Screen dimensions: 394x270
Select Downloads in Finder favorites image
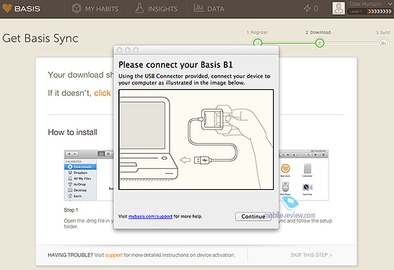click(x=80, y=167)
